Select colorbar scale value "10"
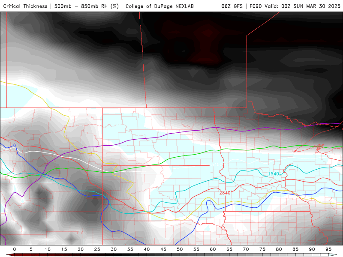This screenshot has height=257, width=343. point(48,249)
